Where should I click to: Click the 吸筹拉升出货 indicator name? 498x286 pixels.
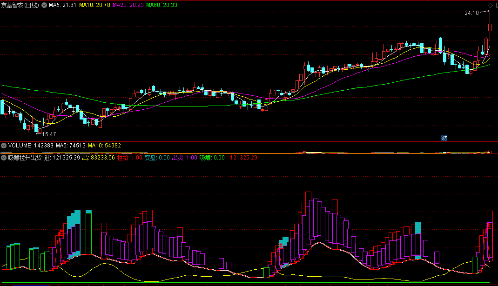(x=25, y=158)
